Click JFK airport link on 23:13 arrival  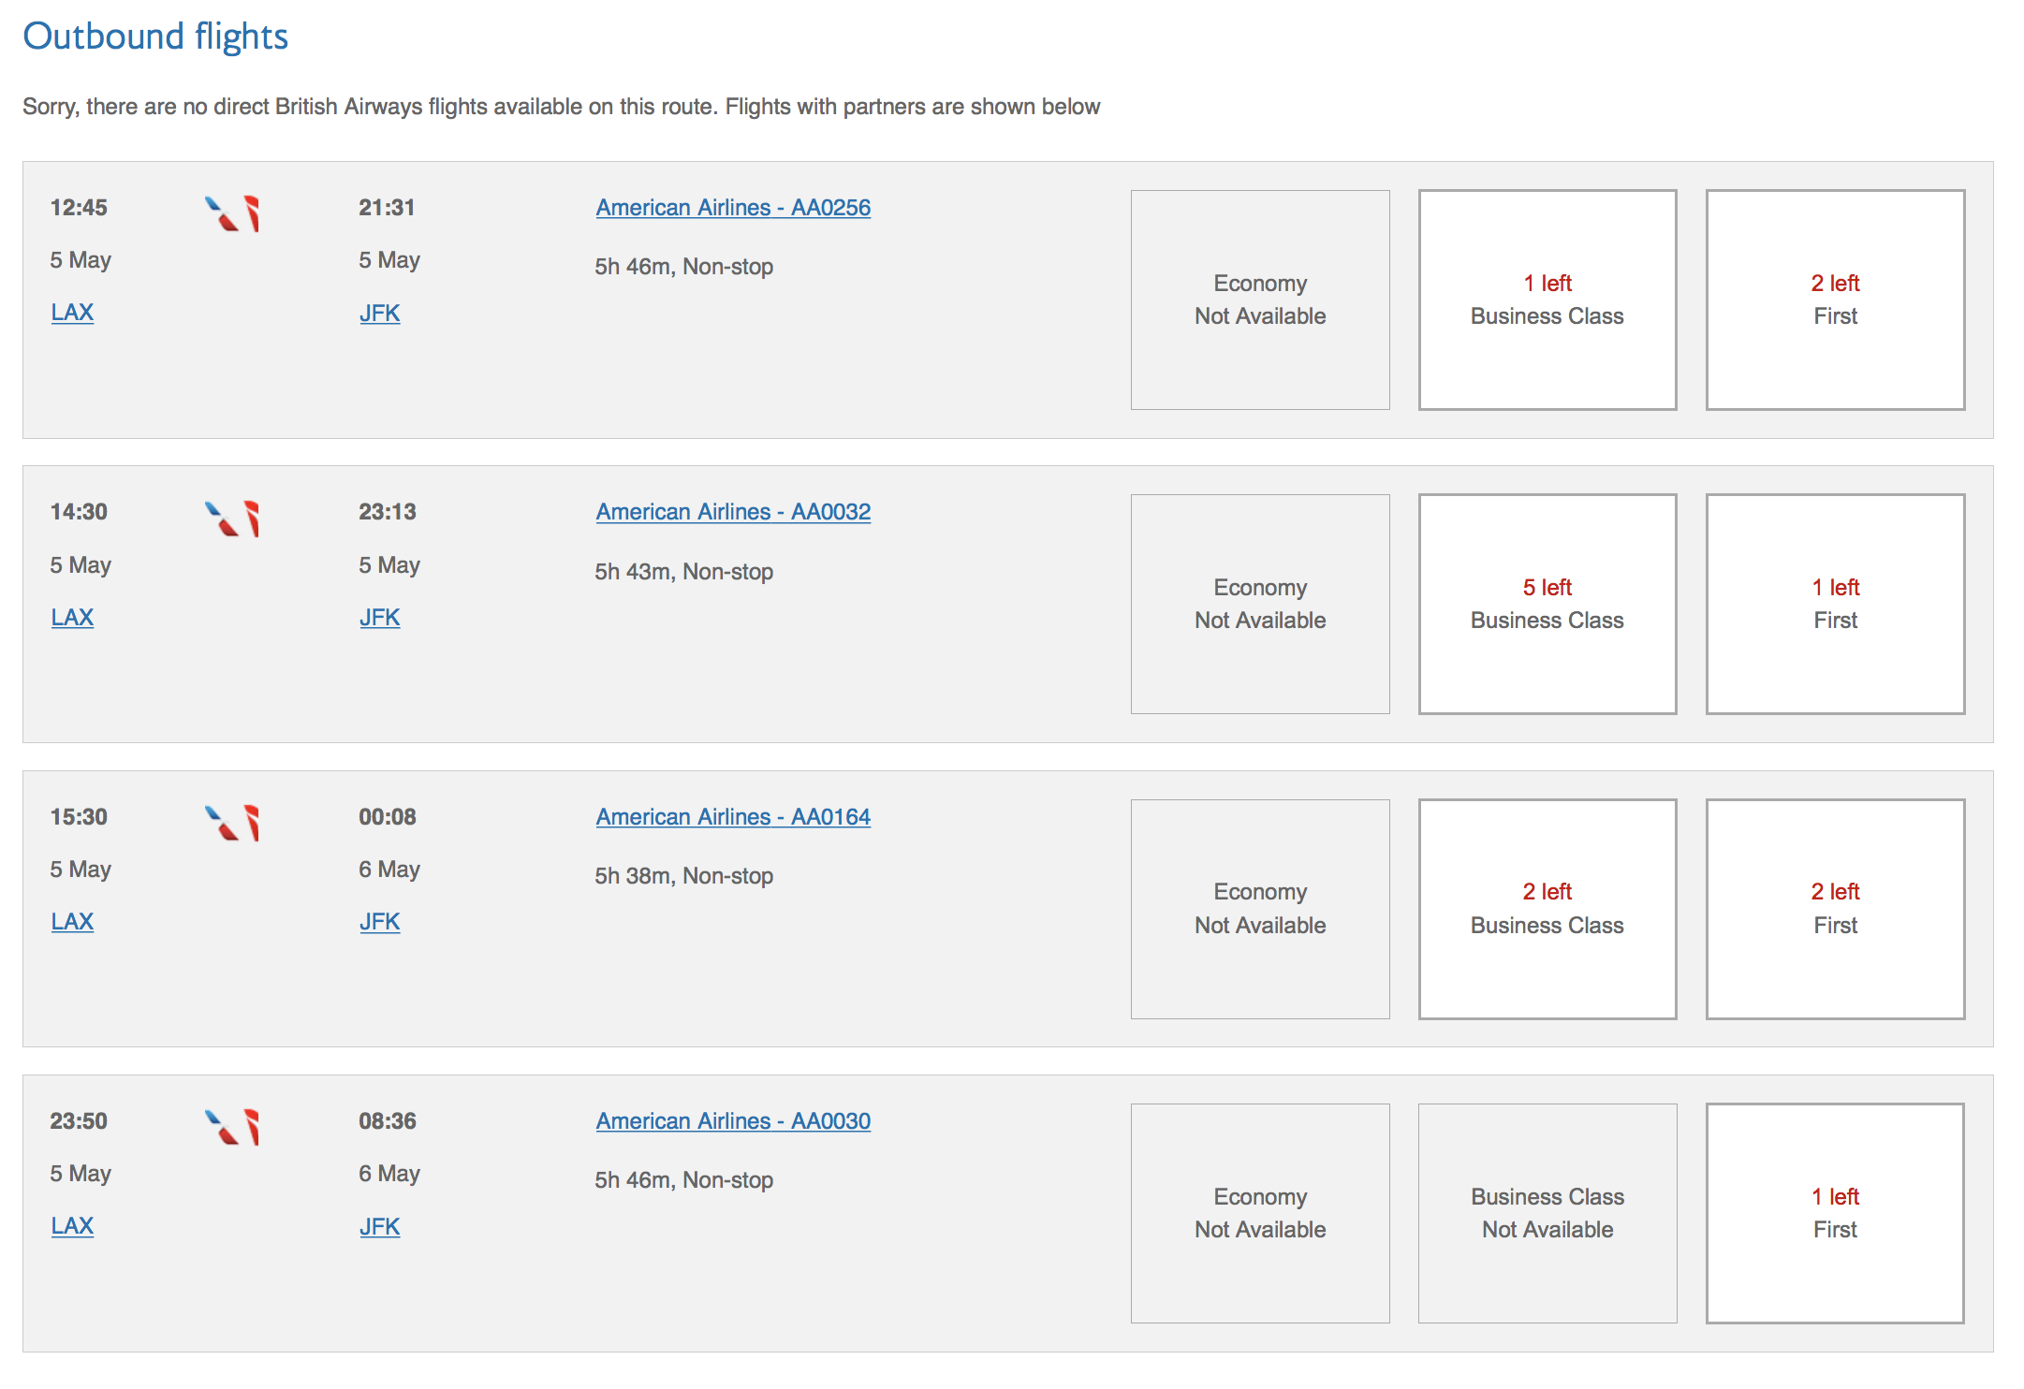379,618
